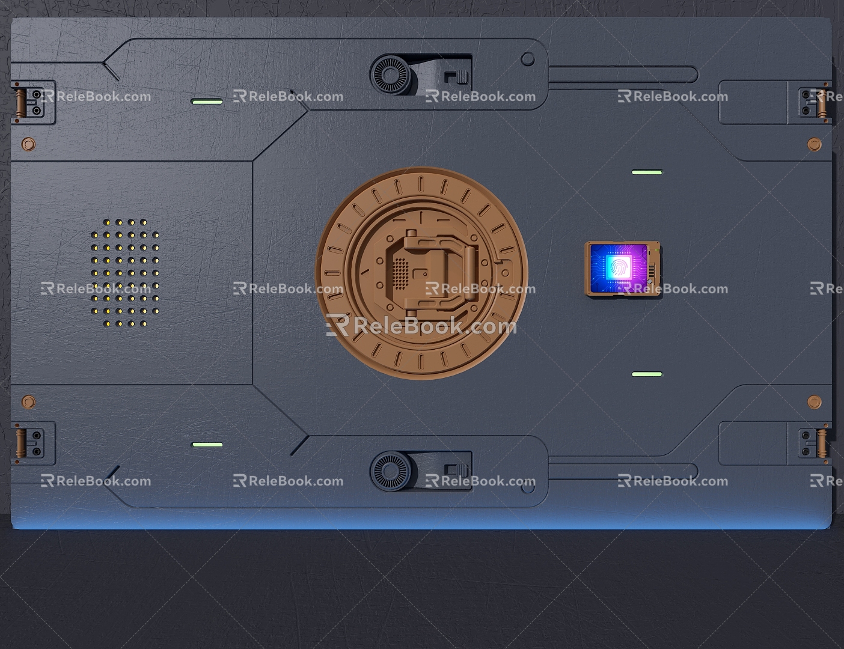Tap the glowing fingerprint scanner screen

pyautogui.click(x=619, y=268)
